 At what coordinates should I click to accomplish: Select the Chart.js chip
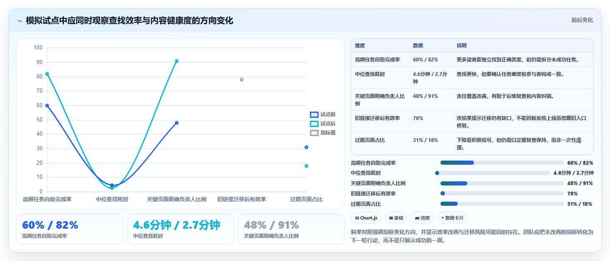(x=366, y=218)
